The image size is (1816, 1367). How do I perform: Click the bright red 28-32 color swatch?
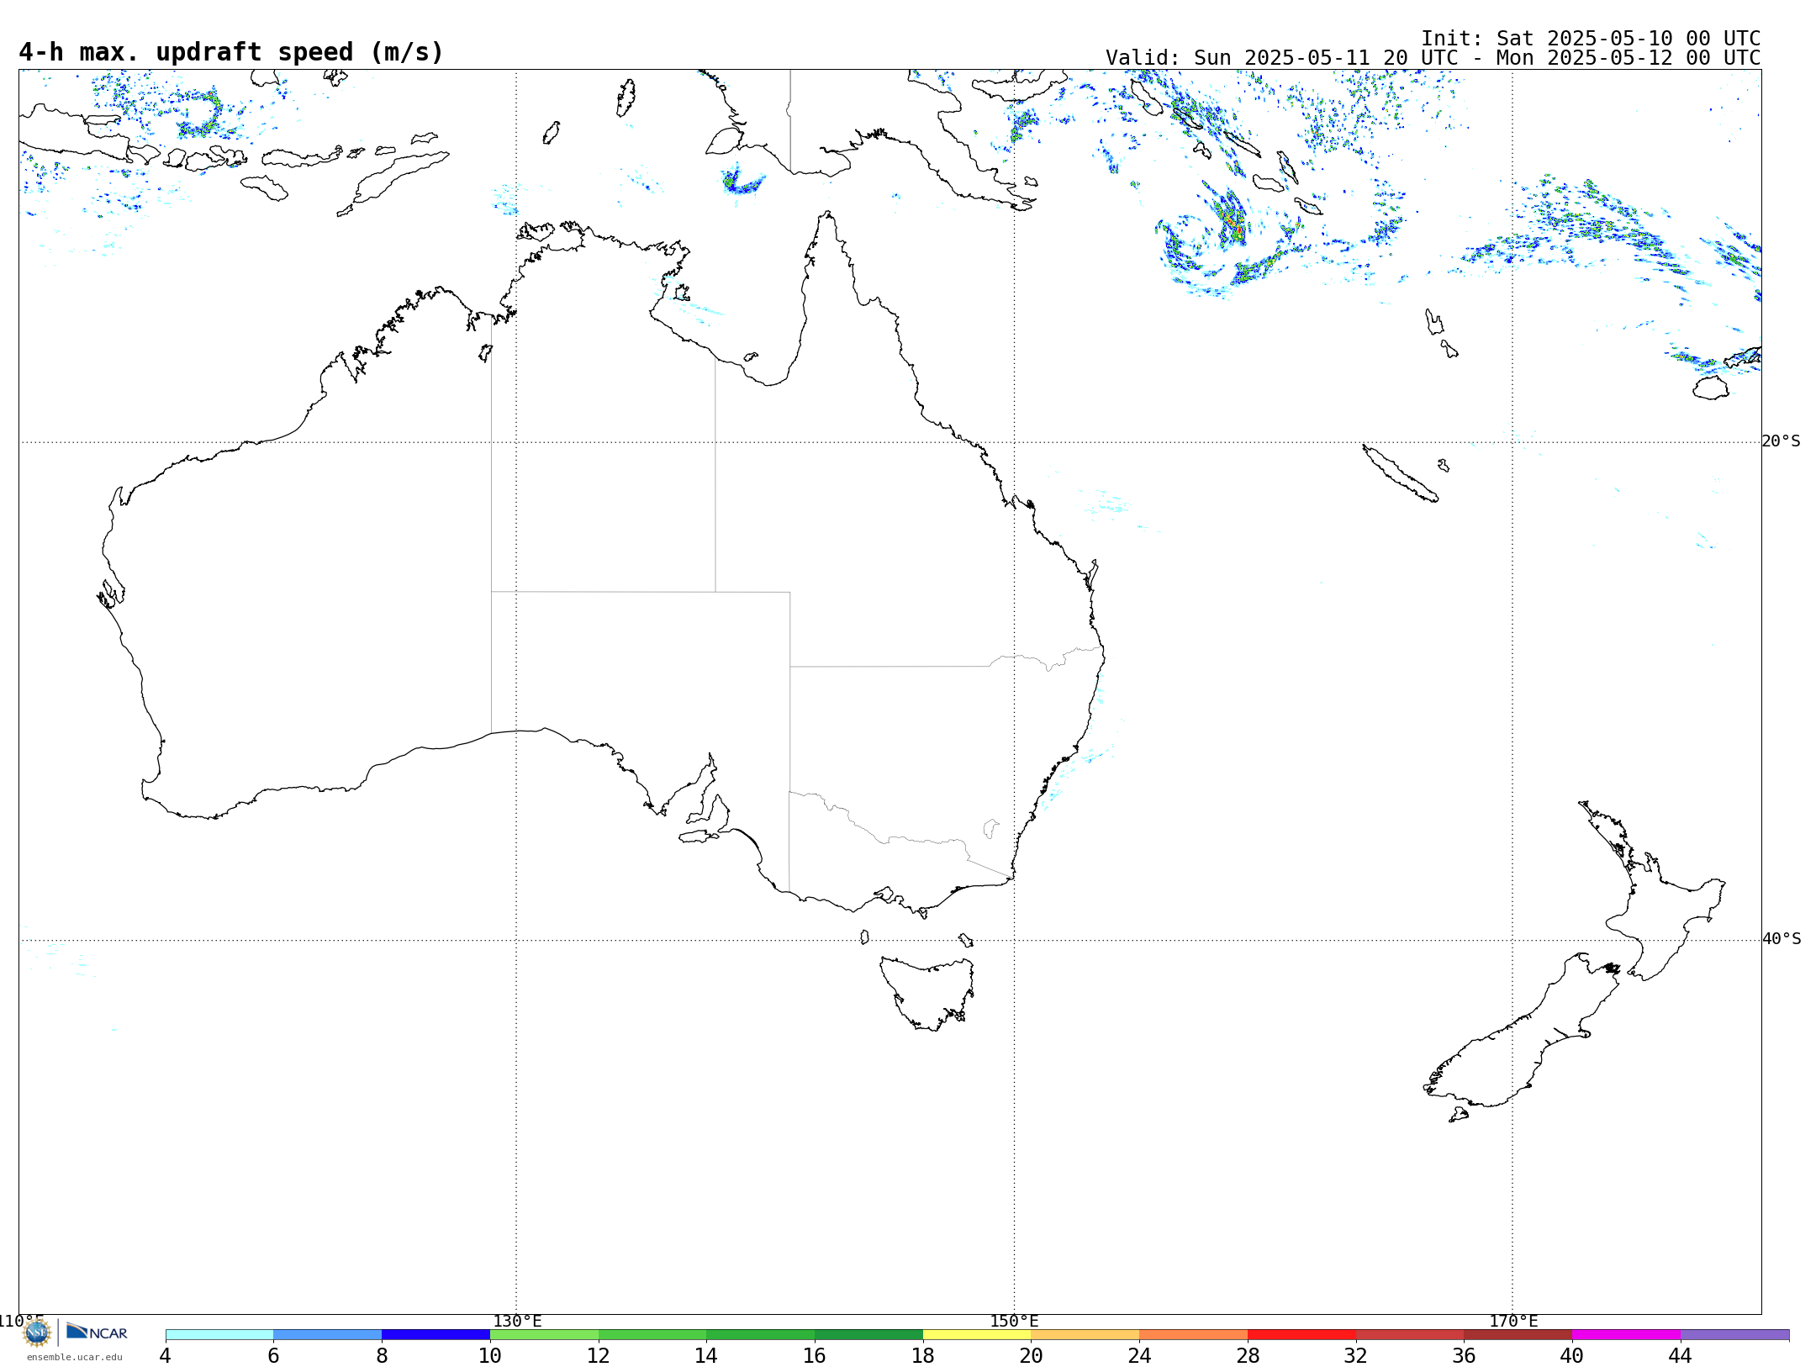pyautogui.click(x=1301, y=1334)
